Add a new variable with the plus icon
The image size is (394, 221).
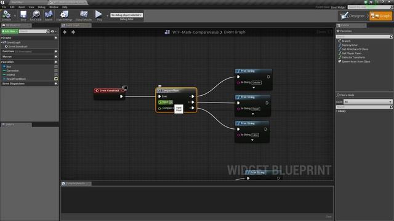click(56, 62)
